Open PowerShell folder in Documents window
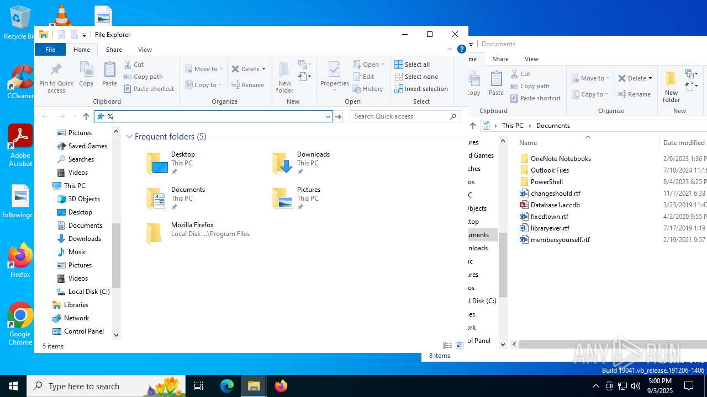707x397 pixels. (541, 182)
